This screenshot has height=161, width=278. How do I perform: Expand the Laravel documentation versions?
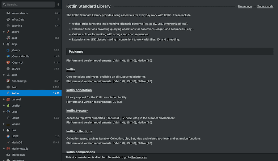[3, 100]
